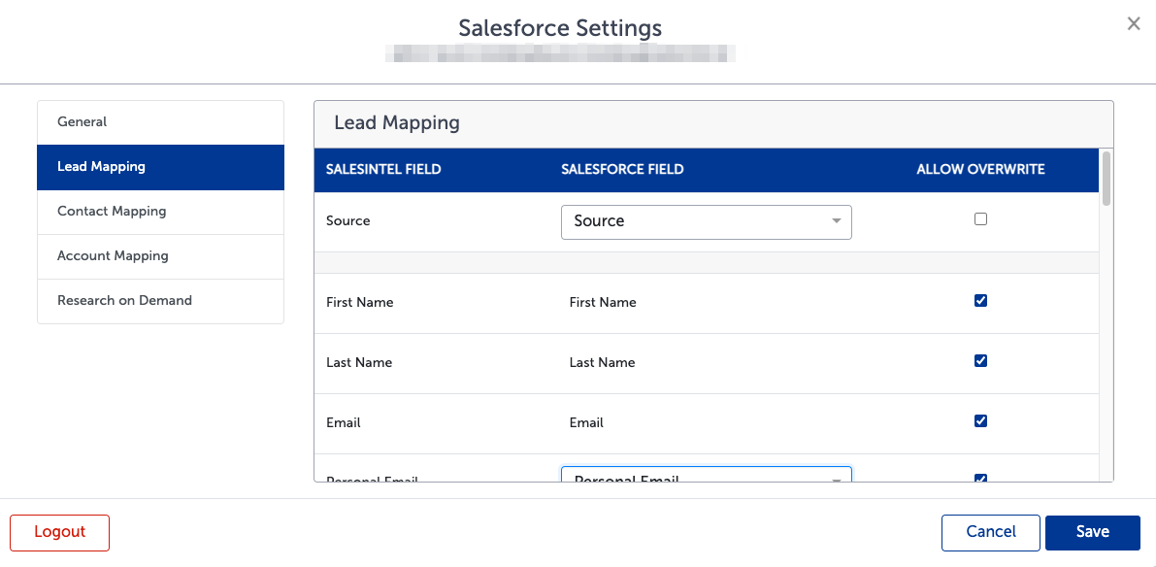Go to the Account Mapping section

pos(161,256)
